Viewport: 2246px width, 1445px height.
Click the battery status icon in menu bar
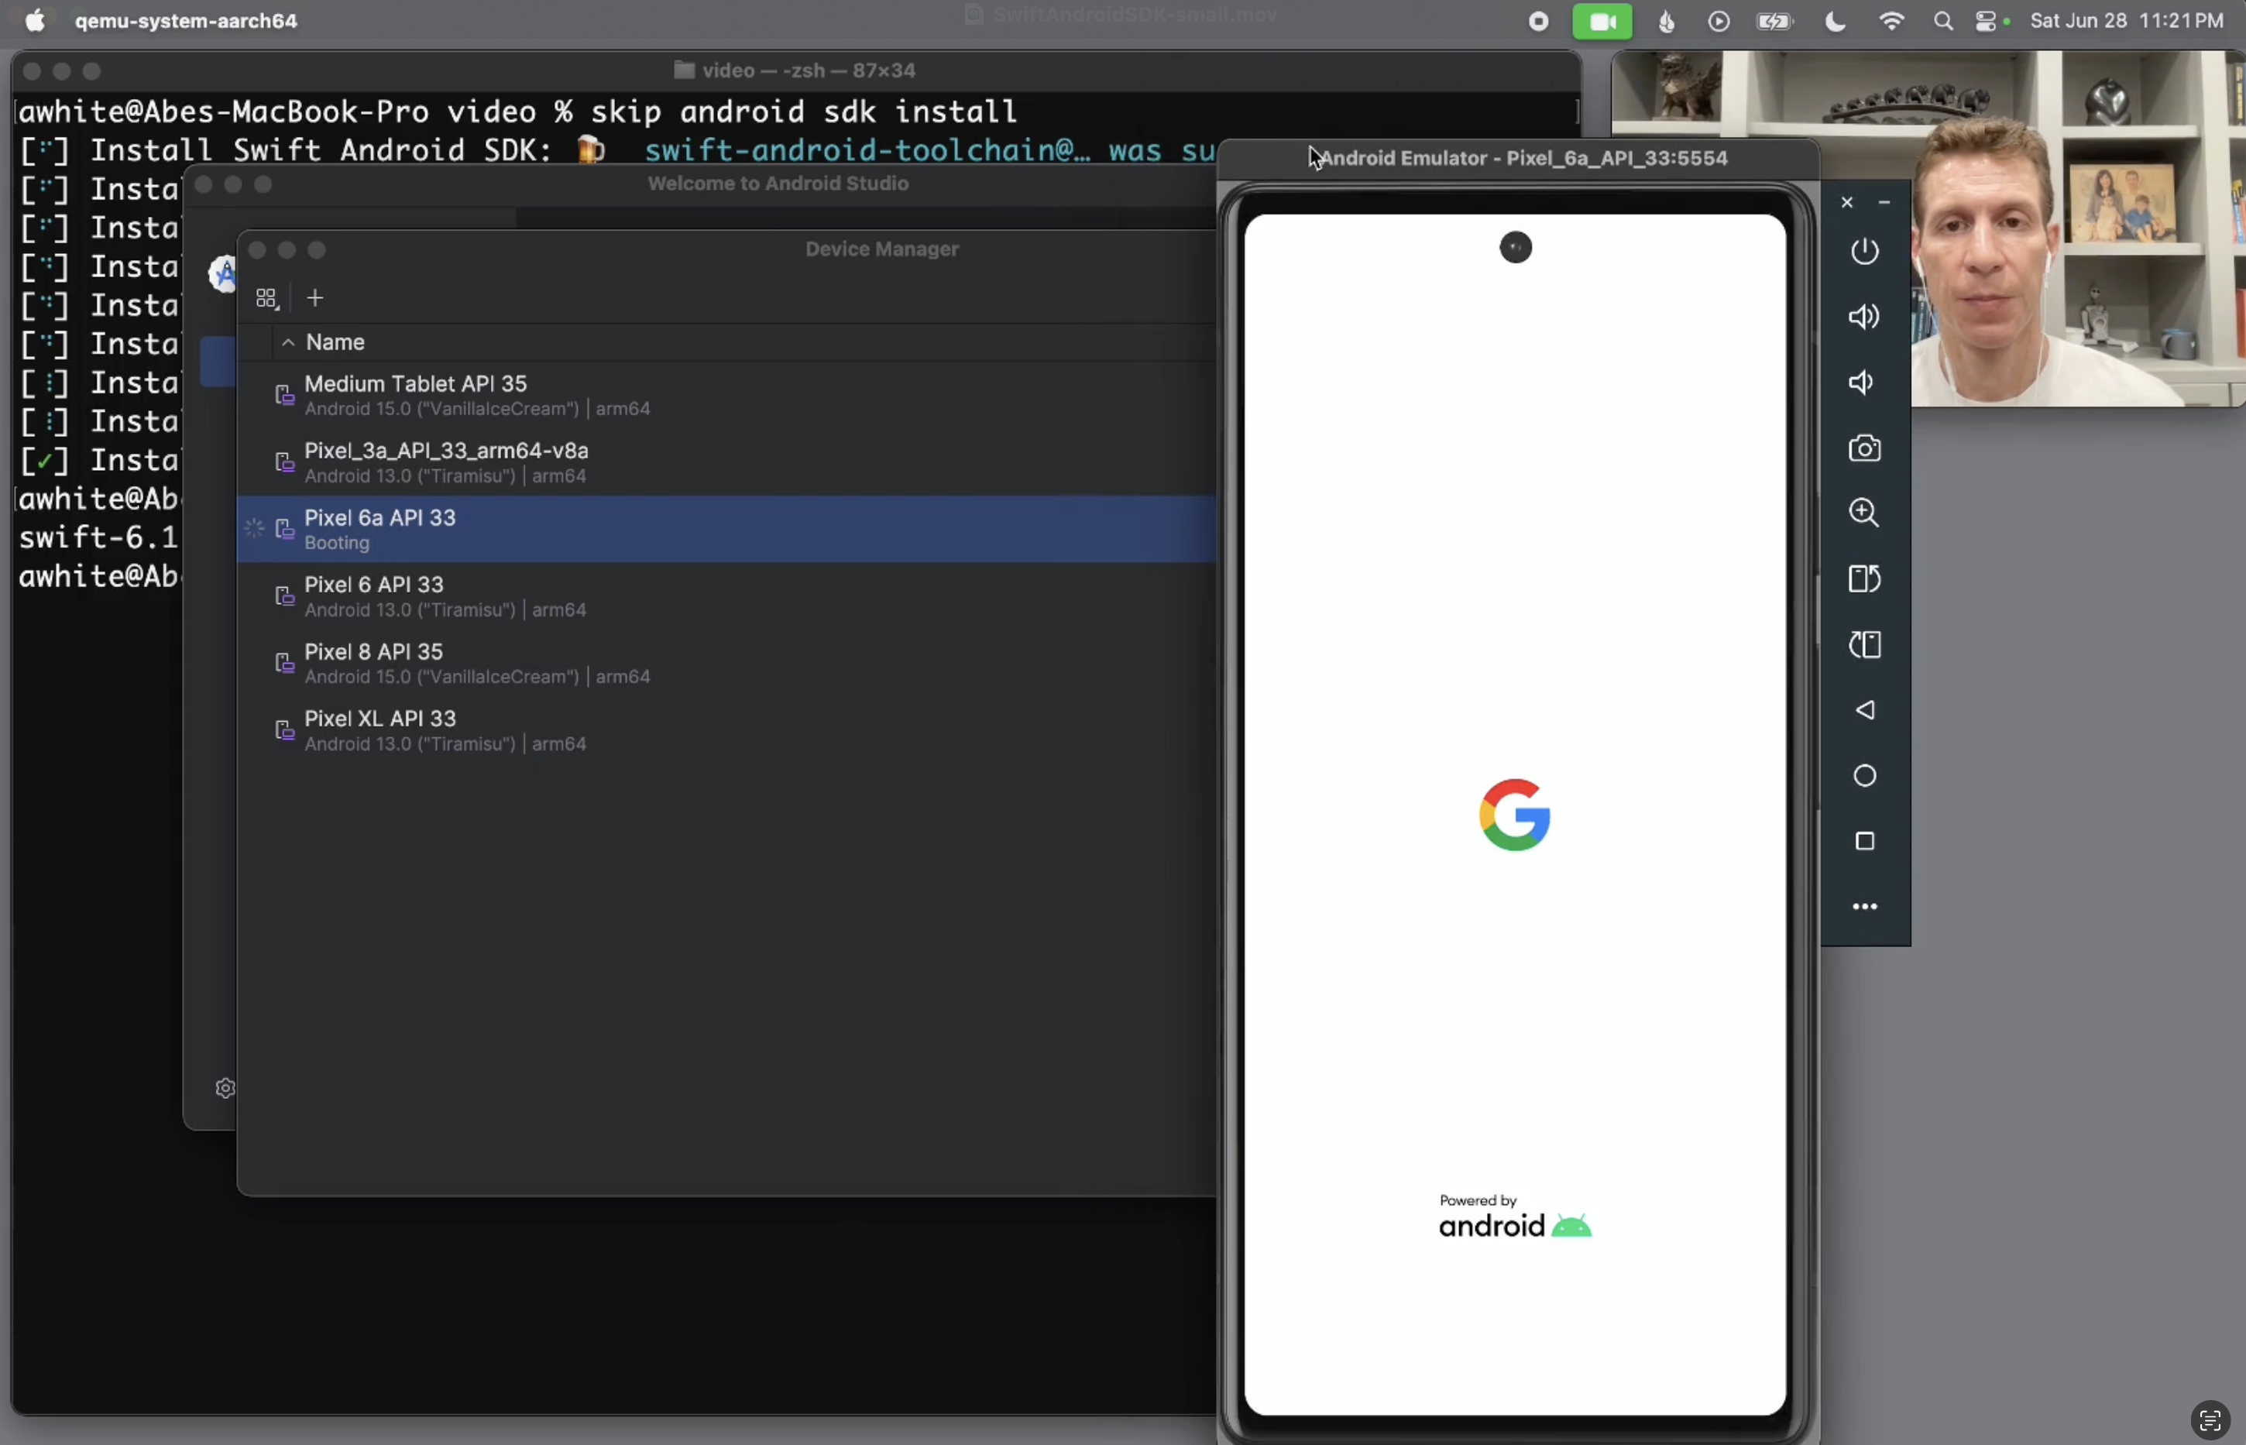coord(1774,22)
